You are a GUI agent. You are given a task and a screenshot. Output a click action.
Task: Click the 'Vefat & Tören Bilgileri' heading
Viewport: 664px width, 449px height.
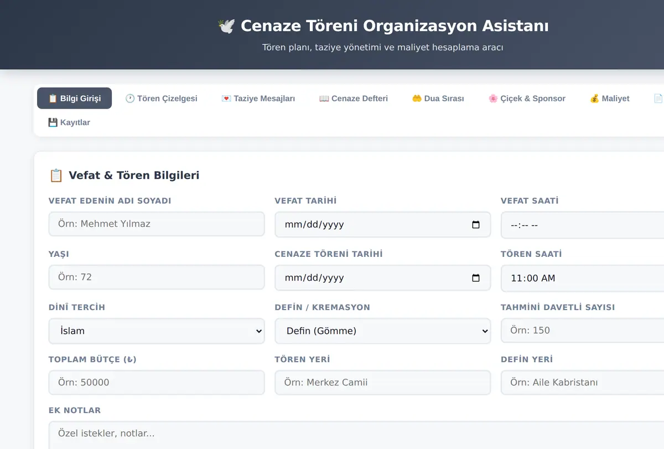[x=134, y=176]
